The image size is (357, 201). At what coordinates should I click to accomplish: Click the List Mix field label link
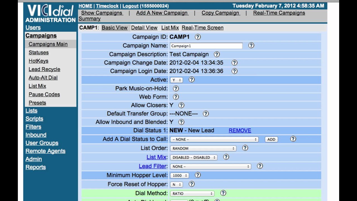156,157
